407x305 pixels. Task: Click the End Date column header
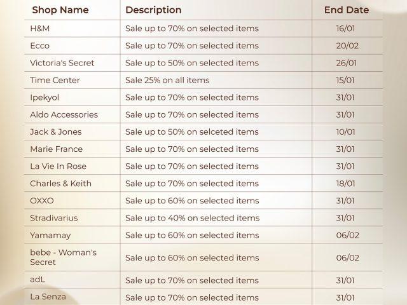[x=346, y=10]
